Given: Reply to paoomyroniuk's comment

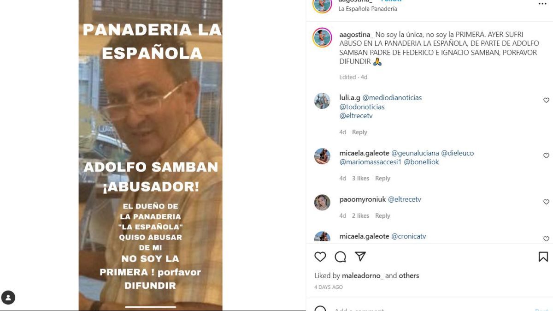Looking at the screenshot, I should [382, 215].
